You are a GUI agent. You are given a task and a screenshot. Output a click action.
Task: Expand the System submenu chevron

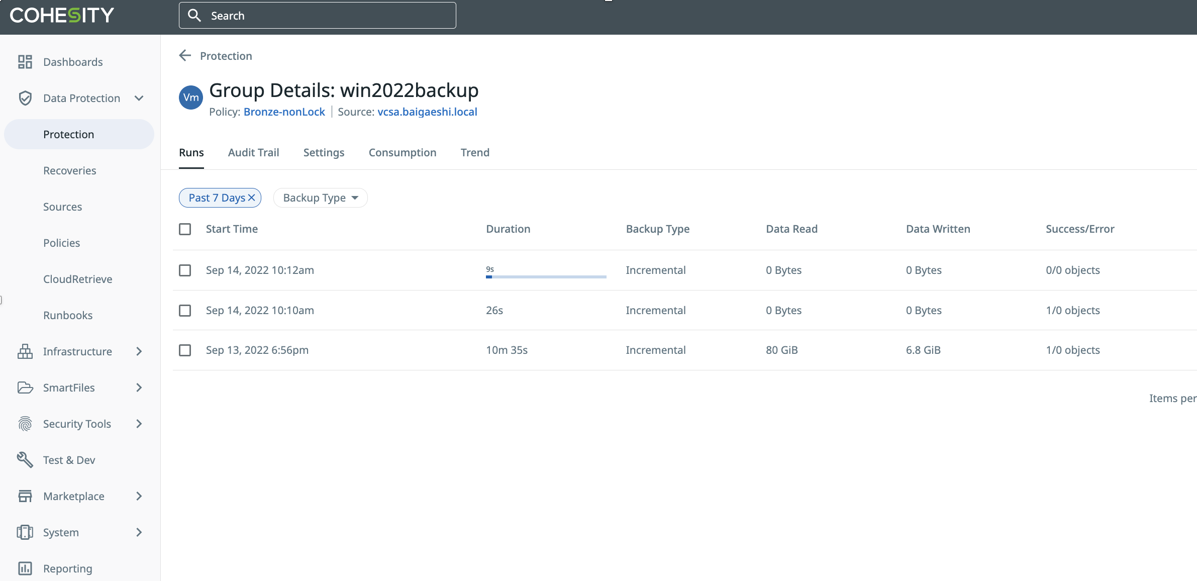pos(139,532)
